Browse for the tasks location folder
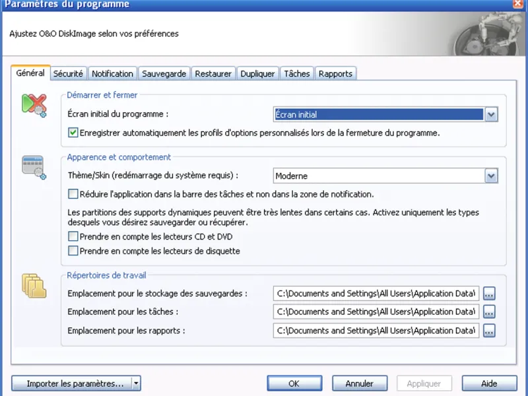This screenshot has height=396, width=528. click(x=489, y=312)
